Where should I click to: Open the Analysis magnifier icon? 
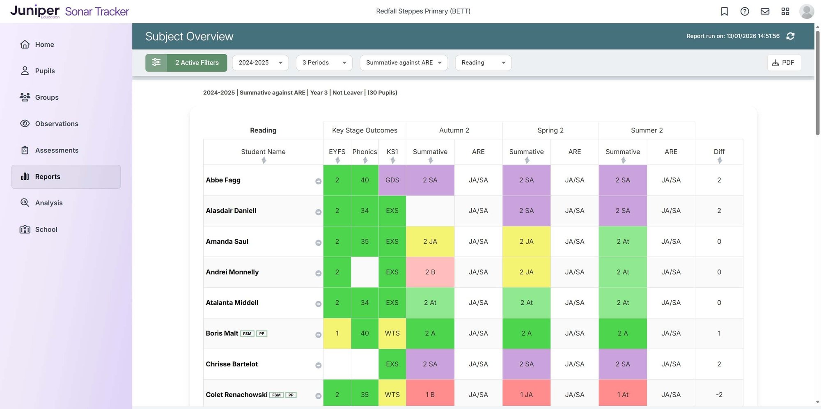(25, 203)
